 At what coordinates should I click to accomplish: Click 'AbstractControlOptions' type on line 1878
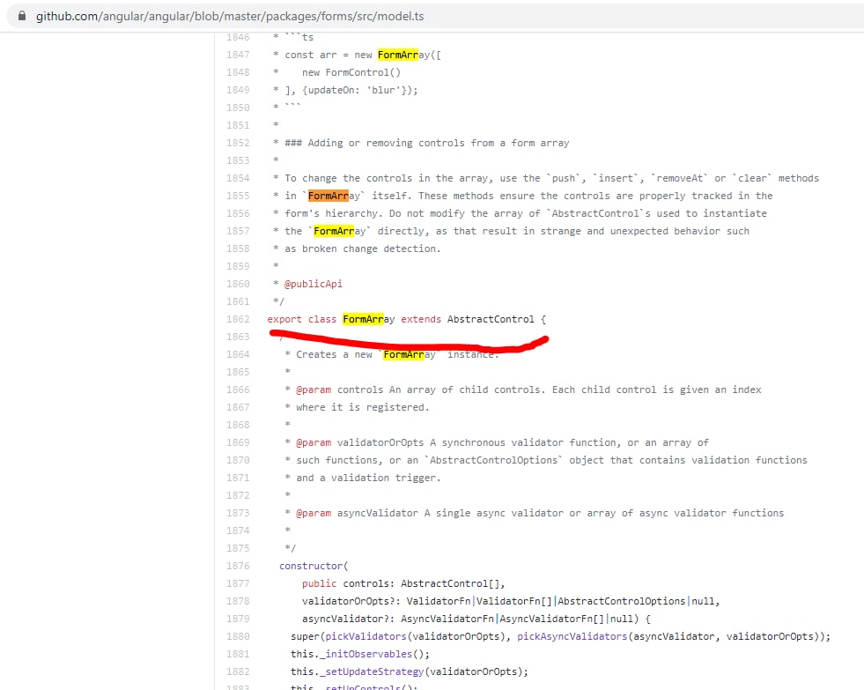[622, 601]
